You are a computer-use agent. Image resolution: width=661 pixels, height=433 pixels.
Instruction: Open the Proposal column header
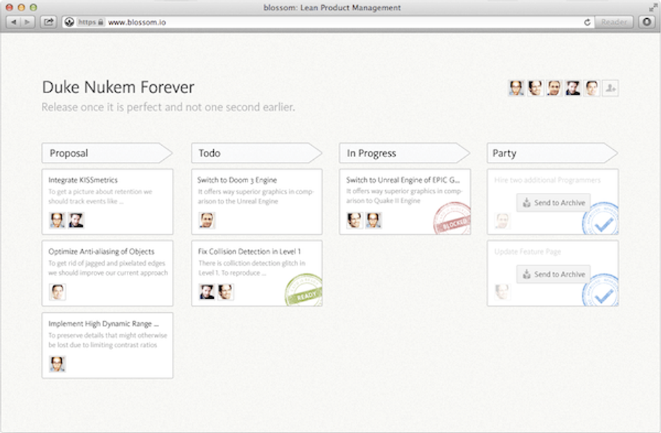107,153
